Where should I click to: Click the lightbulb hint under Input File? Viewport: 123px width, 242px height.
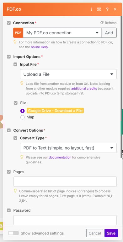click(x=22, y=83)
